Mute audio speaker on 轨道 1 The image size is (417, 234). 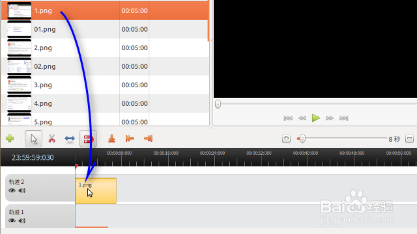(22, 221)
